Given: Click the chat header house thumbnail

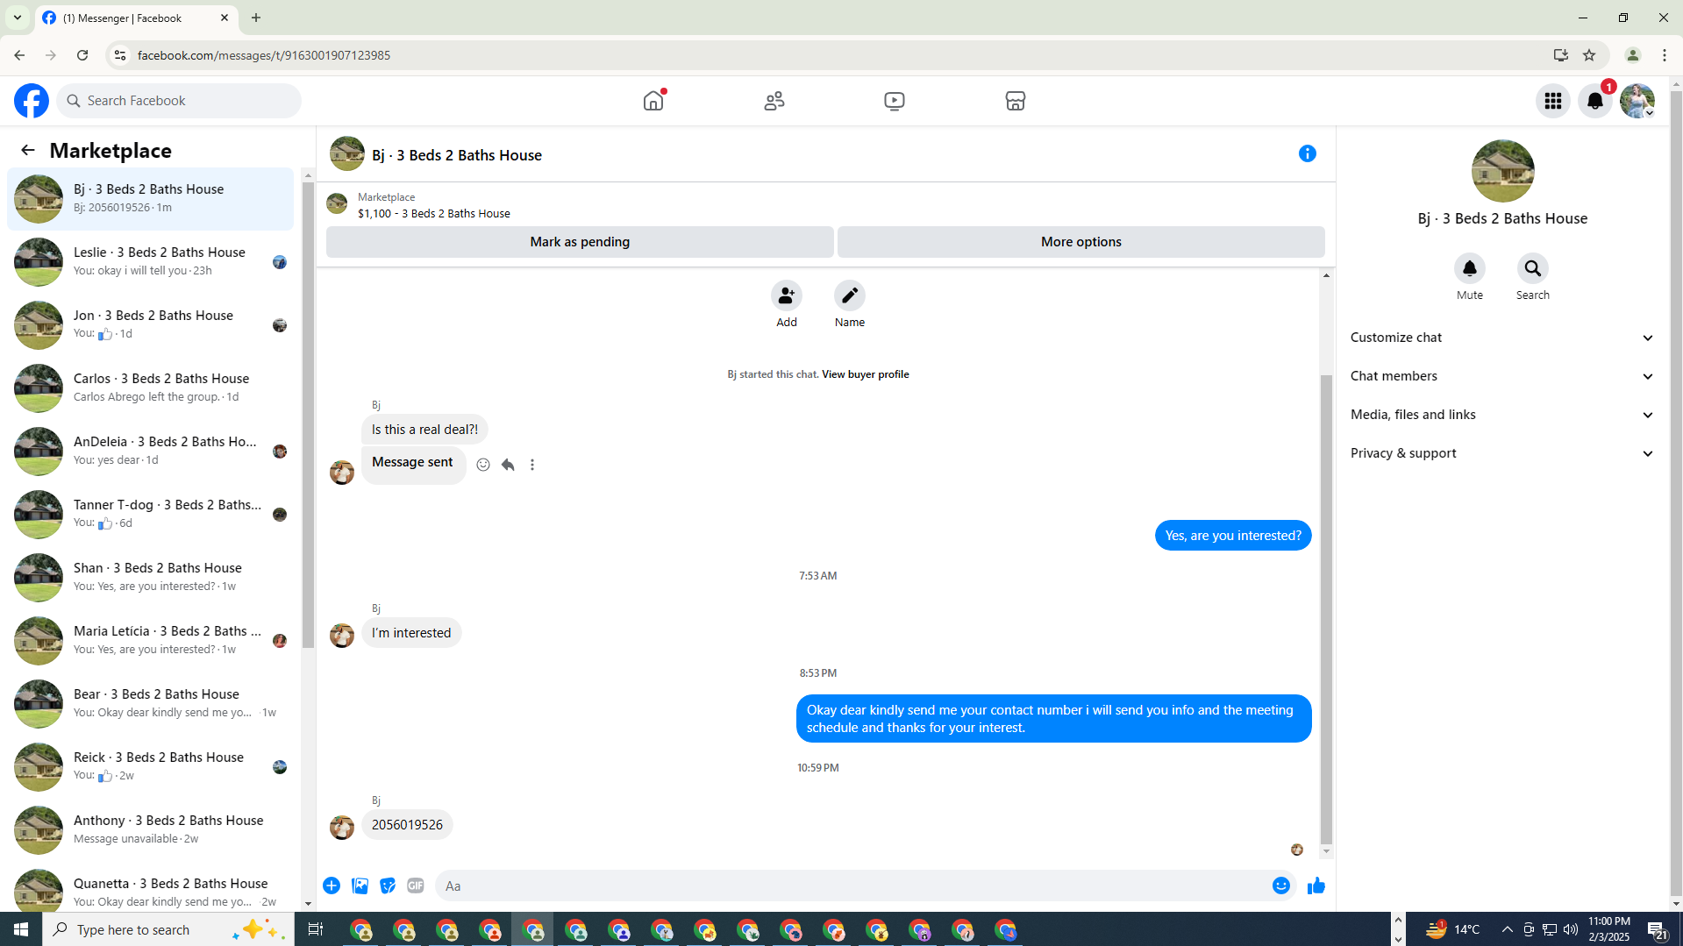Looking at the screenshot, I should coord(347,154).
